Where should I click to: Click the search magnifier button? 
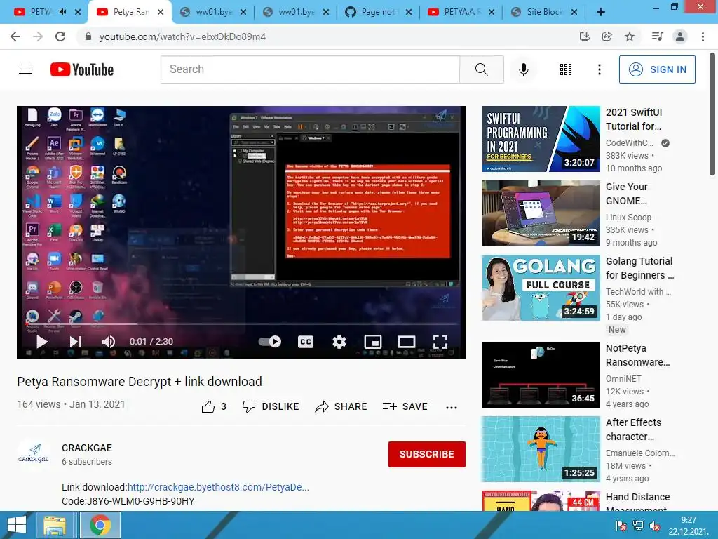pos(481,69)
